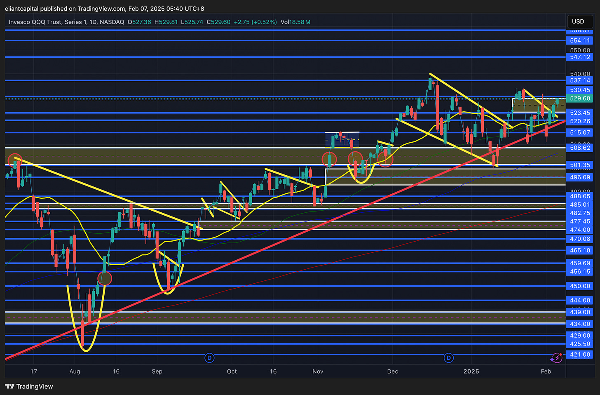The width and height of the screenshot is (600, 395).
Task: Select the 488.05 price level label
Action: (580, 196)
